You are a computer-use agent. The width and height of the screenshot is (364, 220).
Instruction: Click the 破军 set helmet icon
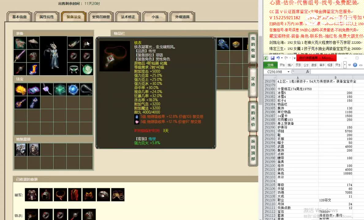[46, 195]
